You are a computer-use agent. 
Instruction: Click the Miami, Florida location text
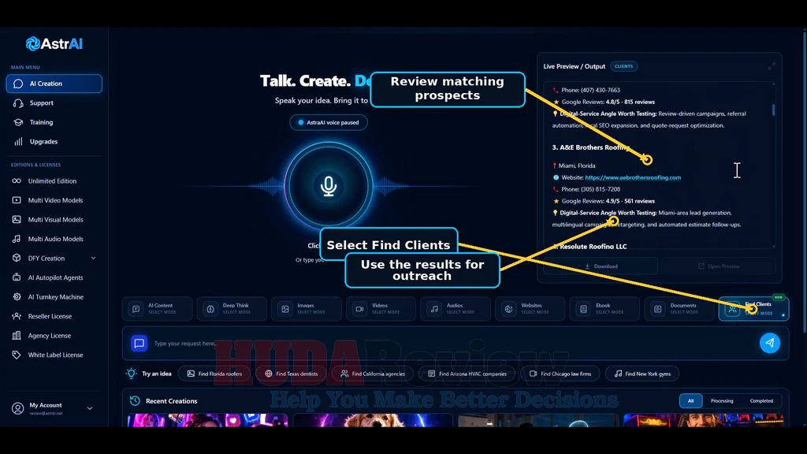click(x=576, y=166)
